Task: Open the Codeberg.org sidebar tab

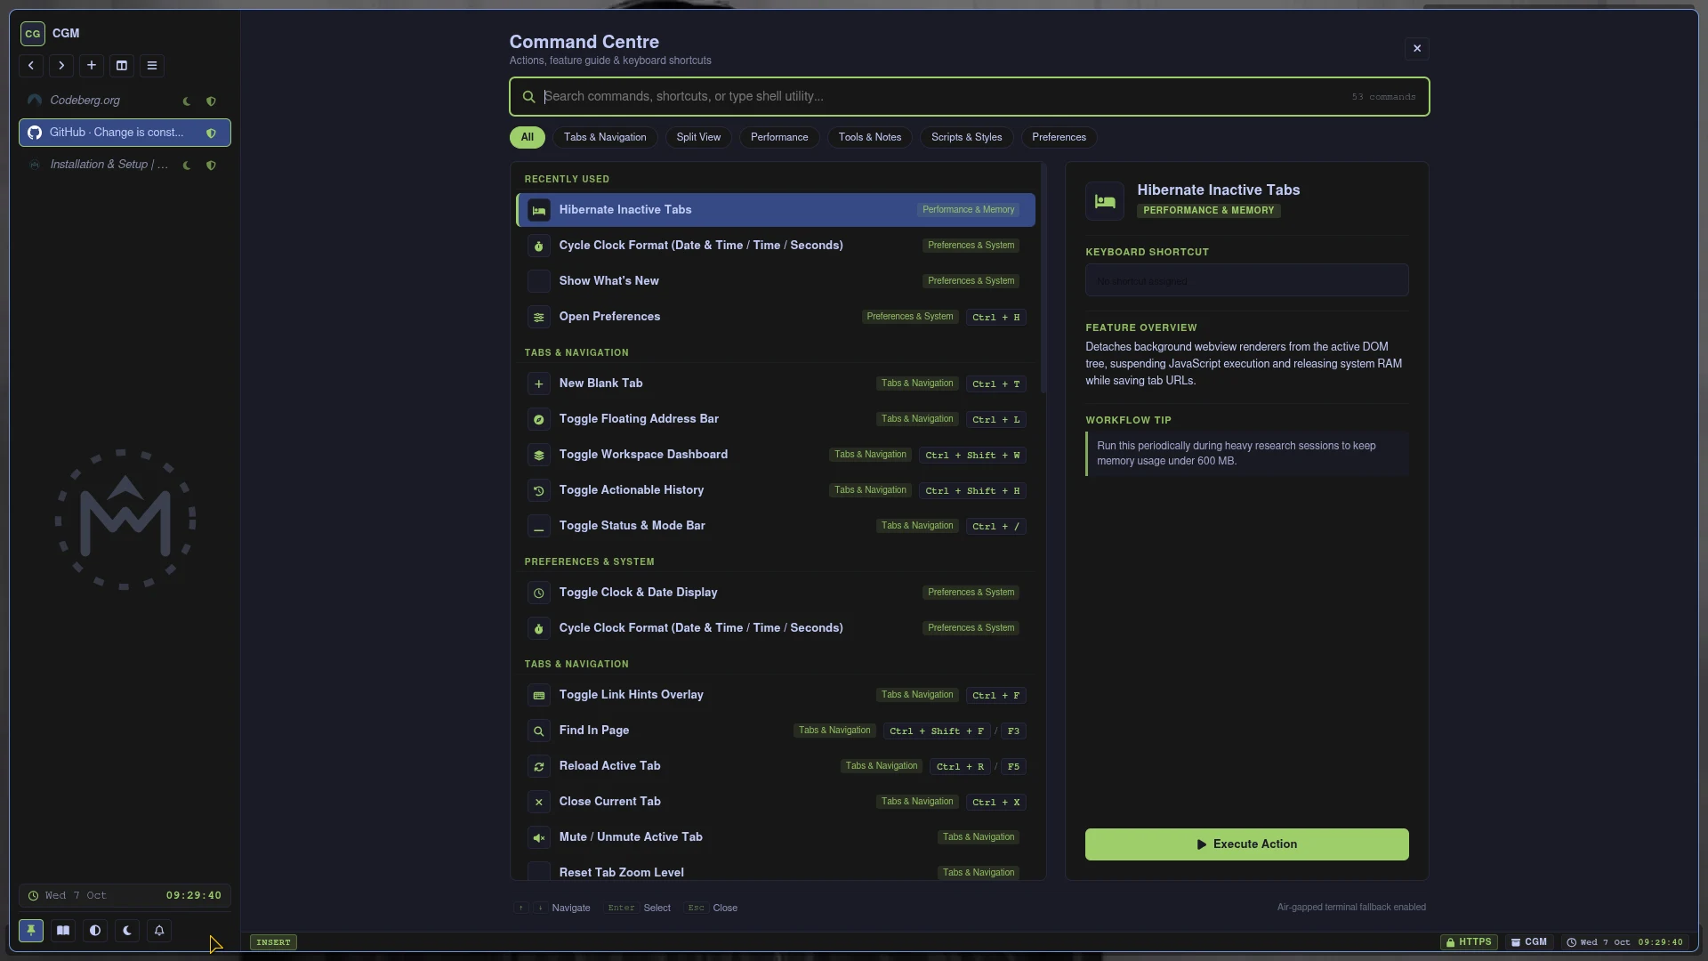Action: 125,101
